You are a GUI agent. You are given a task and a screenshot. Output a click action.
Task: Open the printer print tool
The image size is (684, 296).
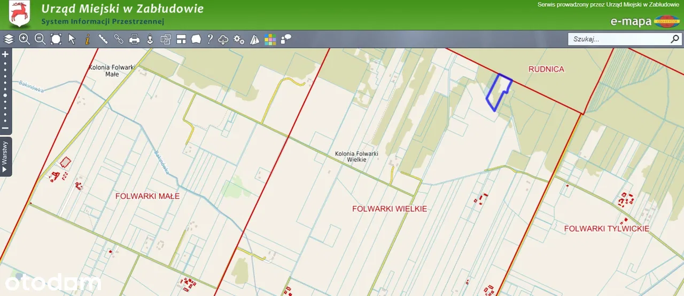(135, 39)
